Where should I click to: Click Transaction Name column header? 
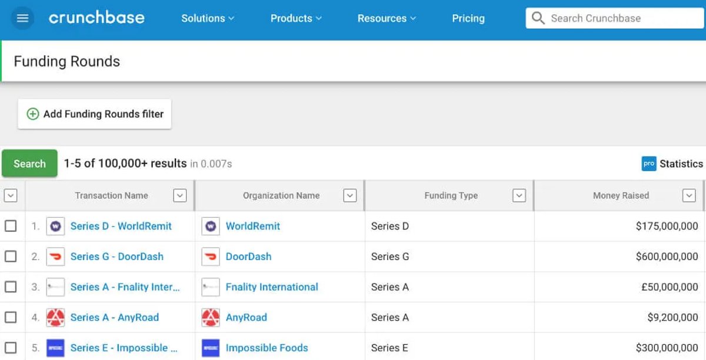[x=111, y=195]
